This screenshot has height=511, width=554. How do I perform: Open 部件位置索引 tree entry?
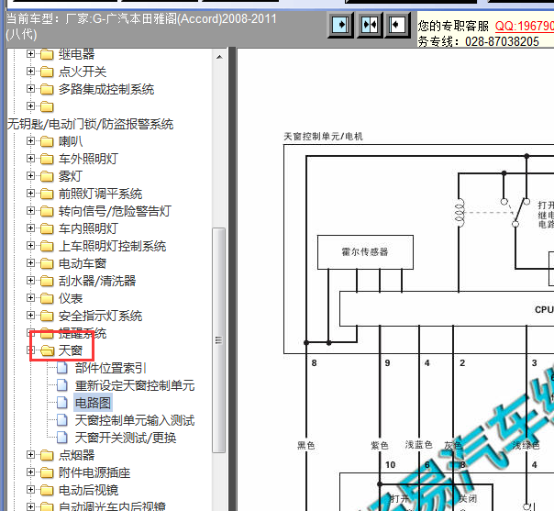(111, 368)
